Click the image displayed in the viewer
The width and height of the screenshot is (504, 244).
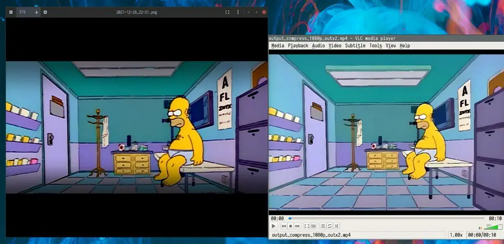pos(137,127)
